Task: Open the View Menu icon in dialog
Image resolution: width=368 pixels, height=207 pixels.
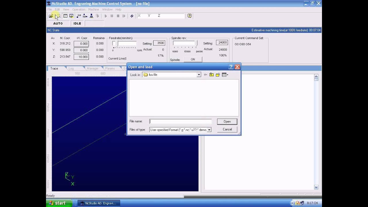Action: (225, 75)
